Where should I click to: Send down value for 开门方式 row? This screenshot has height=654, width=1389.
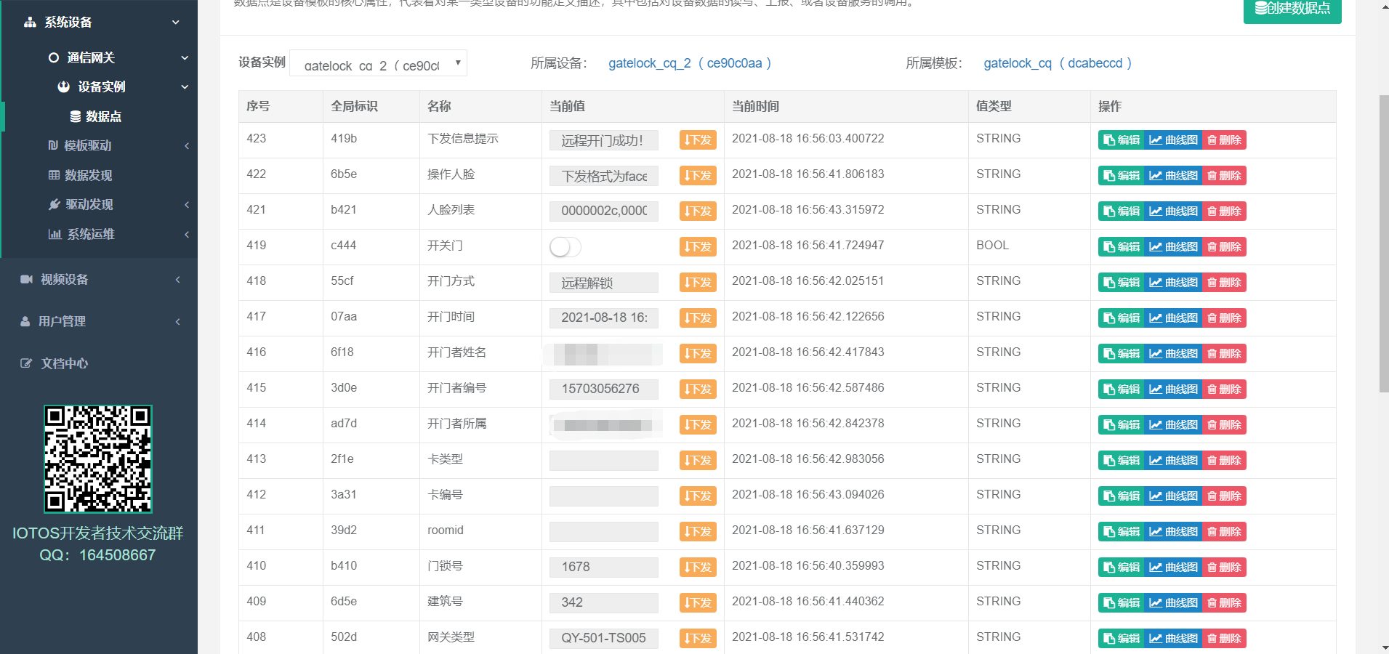tap(698, 283)
